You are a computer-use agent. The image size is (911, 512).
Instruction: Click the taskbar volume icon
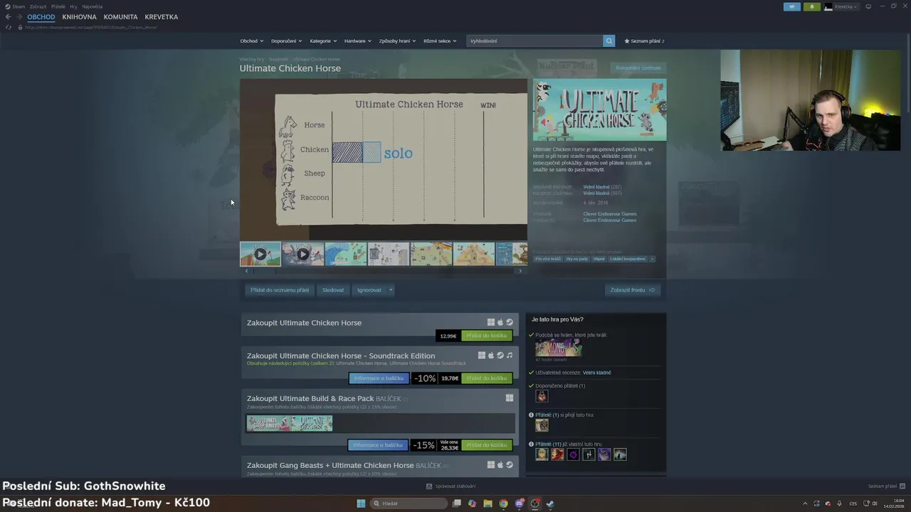pos(875,503)
